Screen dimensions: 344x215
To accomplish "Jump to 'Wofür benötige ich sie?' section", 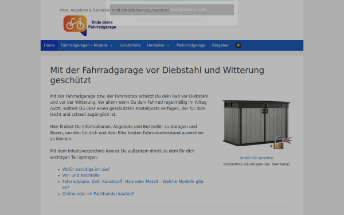I will [x=86, y=169].
